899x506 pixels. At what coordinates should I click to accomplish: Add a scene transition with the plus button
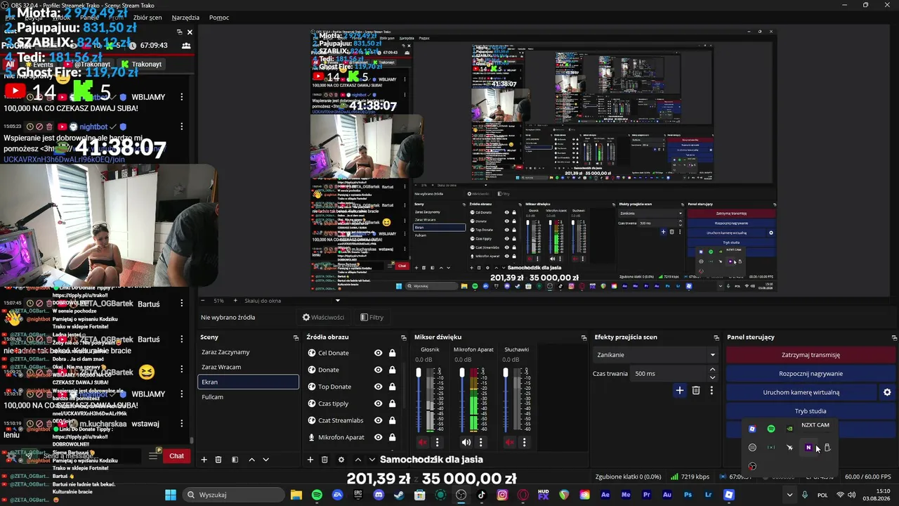(x=679, y=391)
